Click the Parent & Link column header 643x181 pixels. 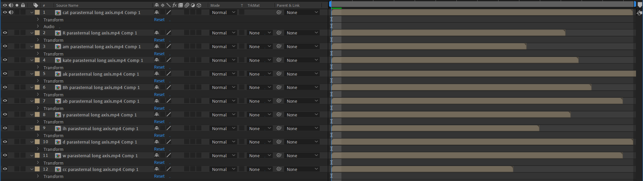288,5
